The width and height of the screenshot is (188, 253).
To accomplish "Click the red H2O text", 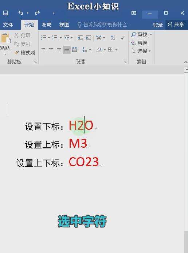I will click(81, 125).
